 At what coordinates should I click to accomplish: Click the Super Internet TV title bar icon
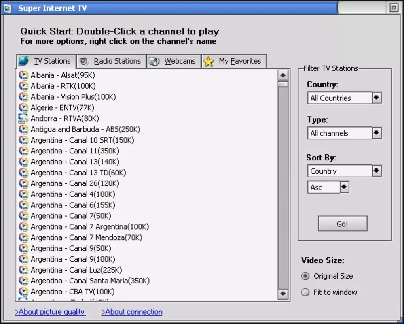tap(7, 8)
